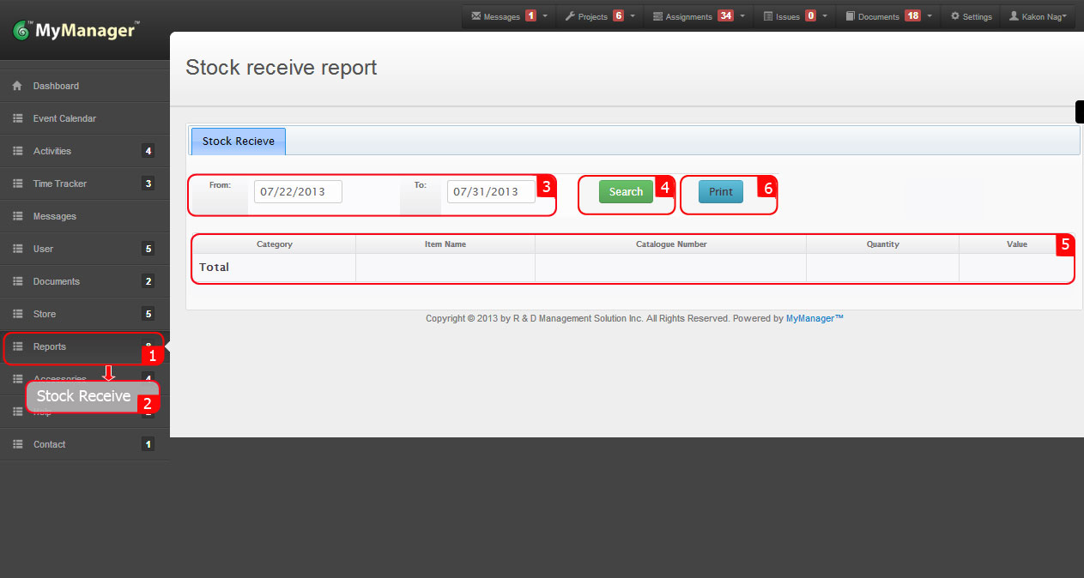The image size is (1084, 578).
Task: Select Stock Receive from the Reports menu
Action: 83,395
